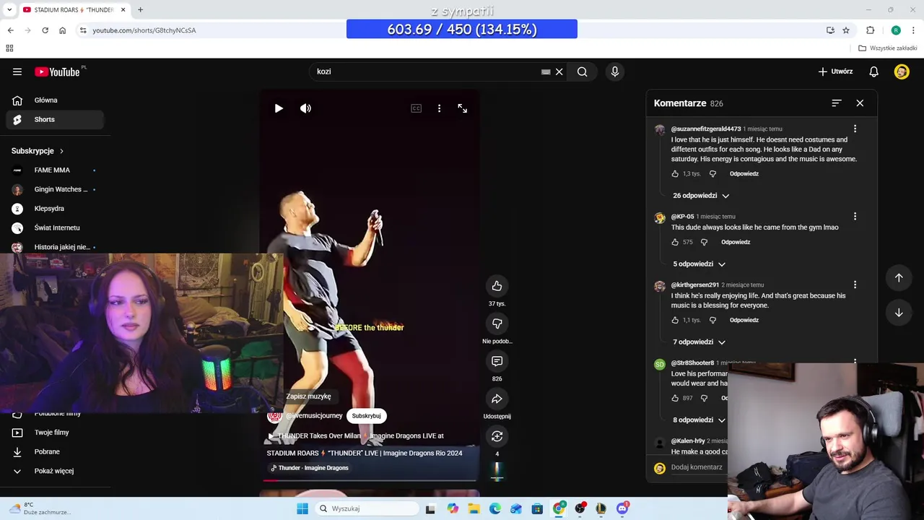Open the notifications bell

tap(873, 71)
